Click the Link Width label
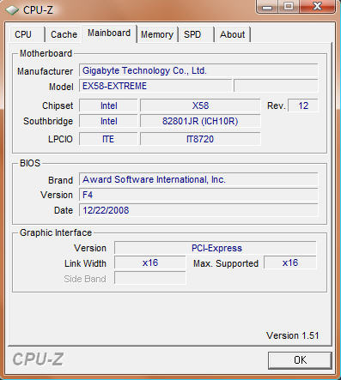 [85, 263]
